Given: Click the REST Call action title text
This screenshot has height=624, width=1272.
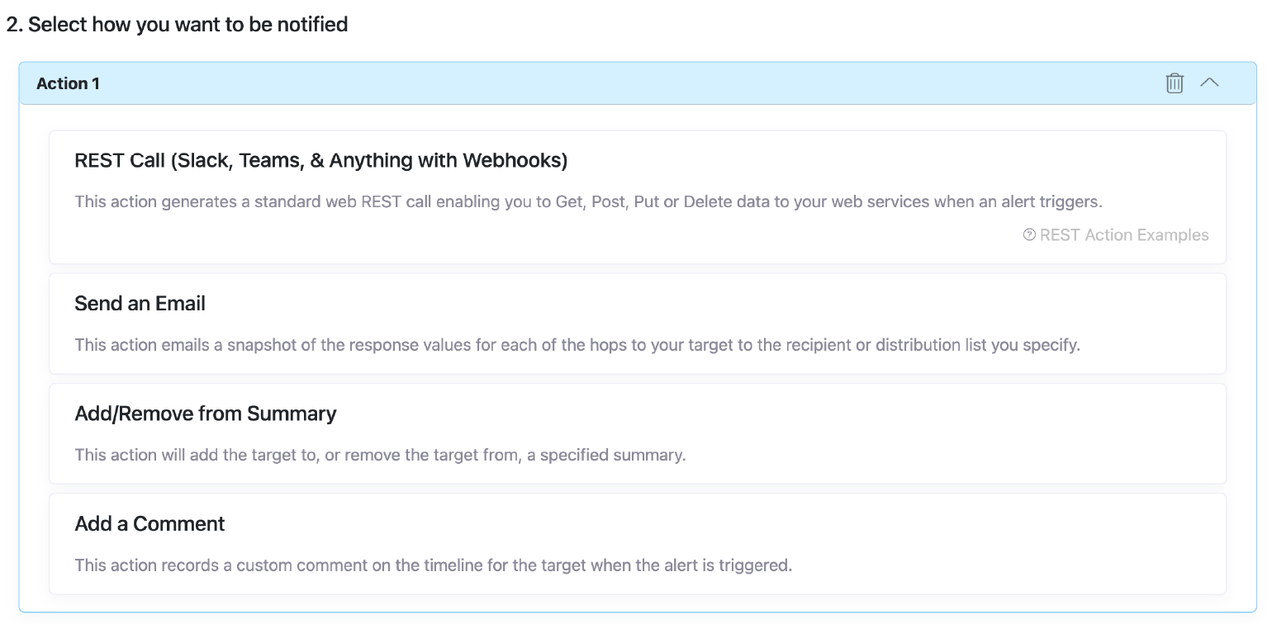Looking at the screenshot, I should click(x=321, y=160).
